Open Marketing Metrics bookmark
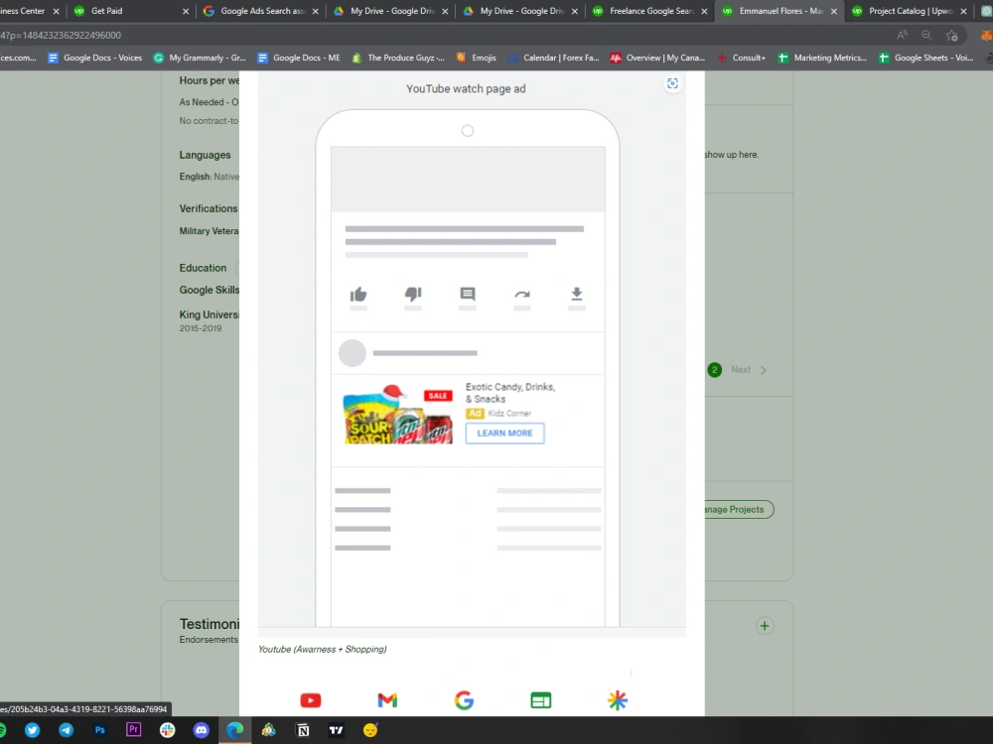 [x=822, y=58]
